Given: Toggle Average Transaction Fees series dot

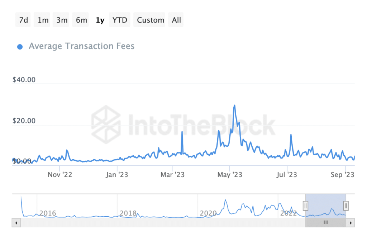Looking at the screenshot, I should coord(20,47).
